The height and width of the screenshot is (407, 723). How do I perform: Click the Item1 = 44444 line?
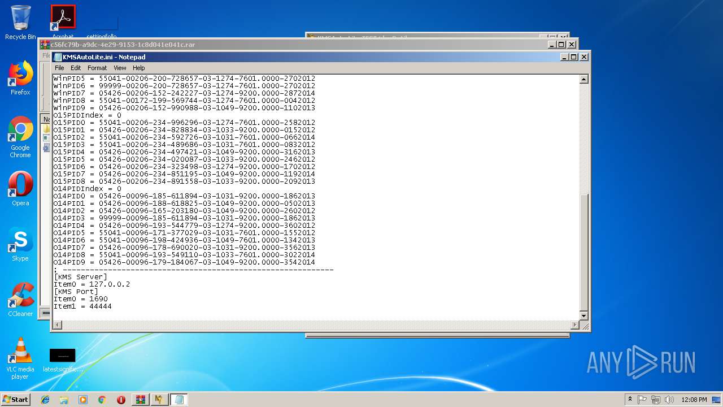click(x=82, y=306)
